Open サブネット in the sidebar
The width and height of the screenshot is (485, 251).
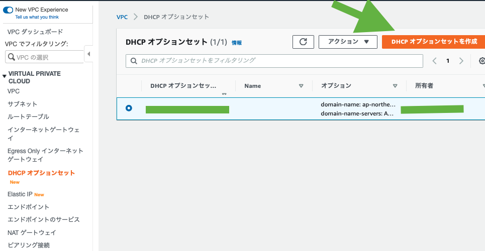[x=22, y=104]
